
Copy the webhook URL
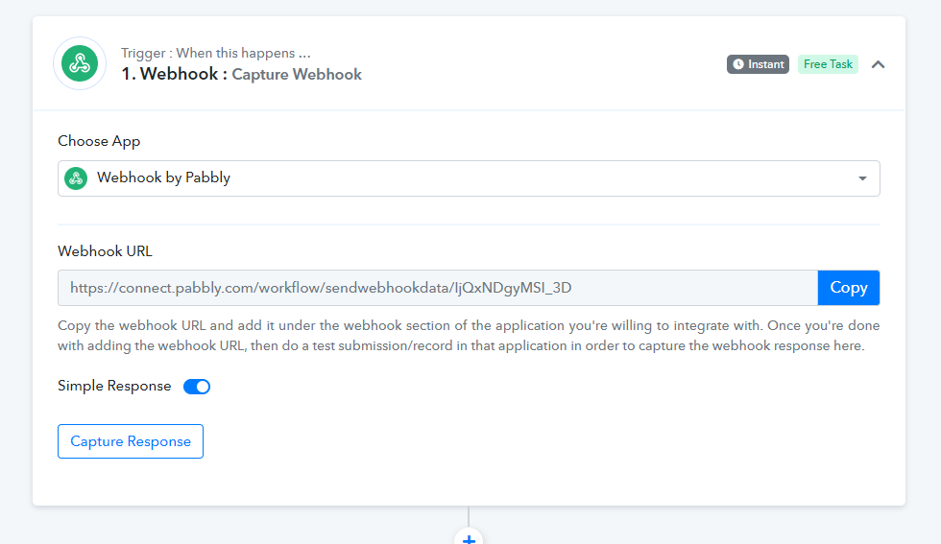[849, 288]
